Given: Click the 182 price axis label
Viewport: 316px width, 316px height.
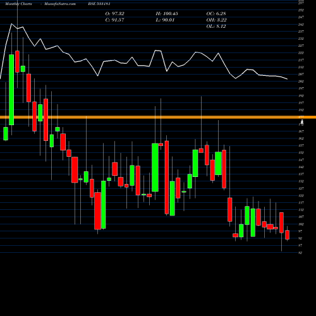Looking at the screenshot, I should (301, 110).
